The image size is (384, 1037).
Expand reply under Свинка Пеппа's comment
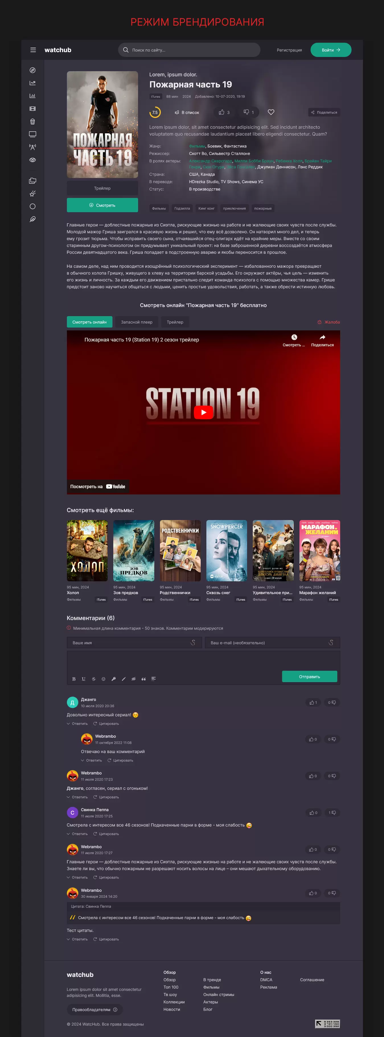tap(77, 834)
